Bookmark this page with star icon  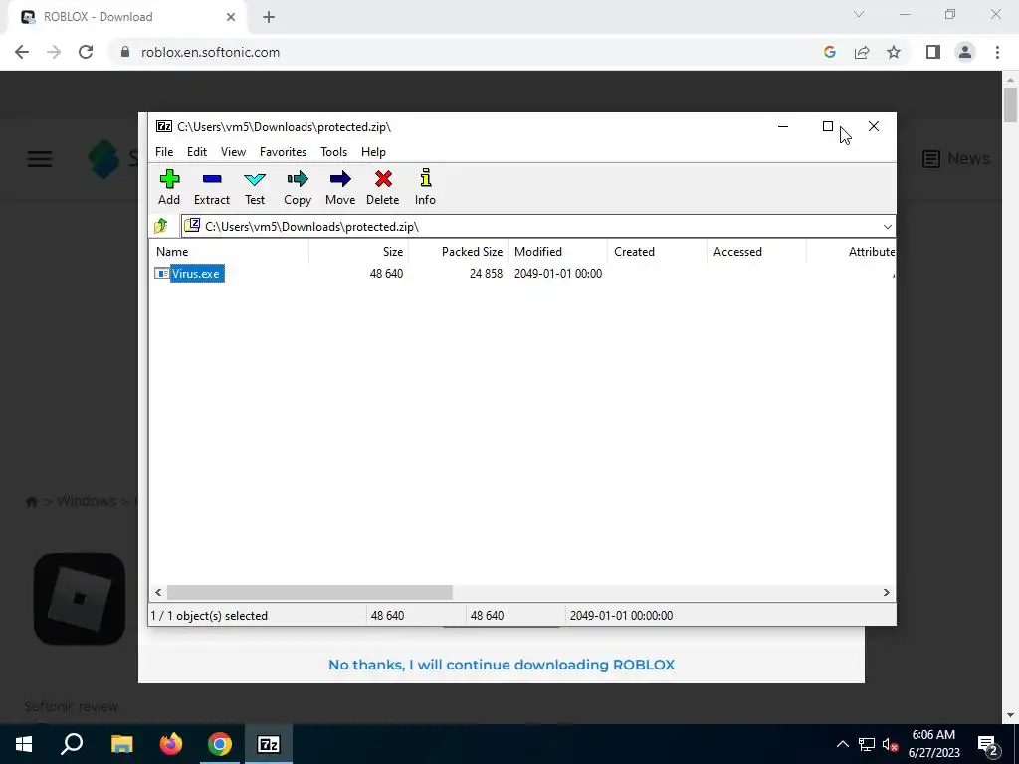[x=894, y=52]
